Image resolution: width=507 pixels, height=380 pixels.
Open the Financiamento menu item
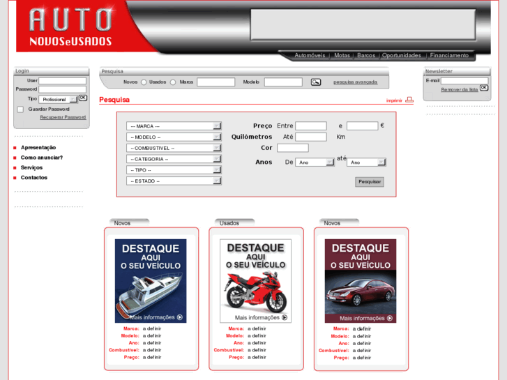tap(449, 55)
